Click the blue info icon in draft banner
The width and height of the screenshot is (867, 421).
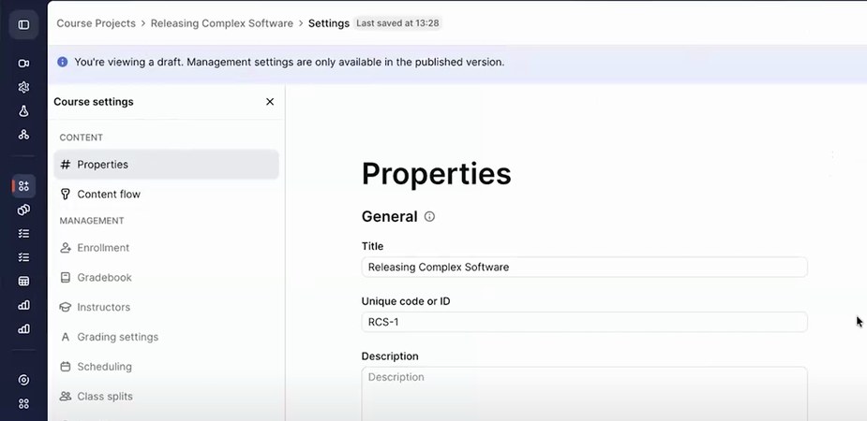tap(63, 62)
